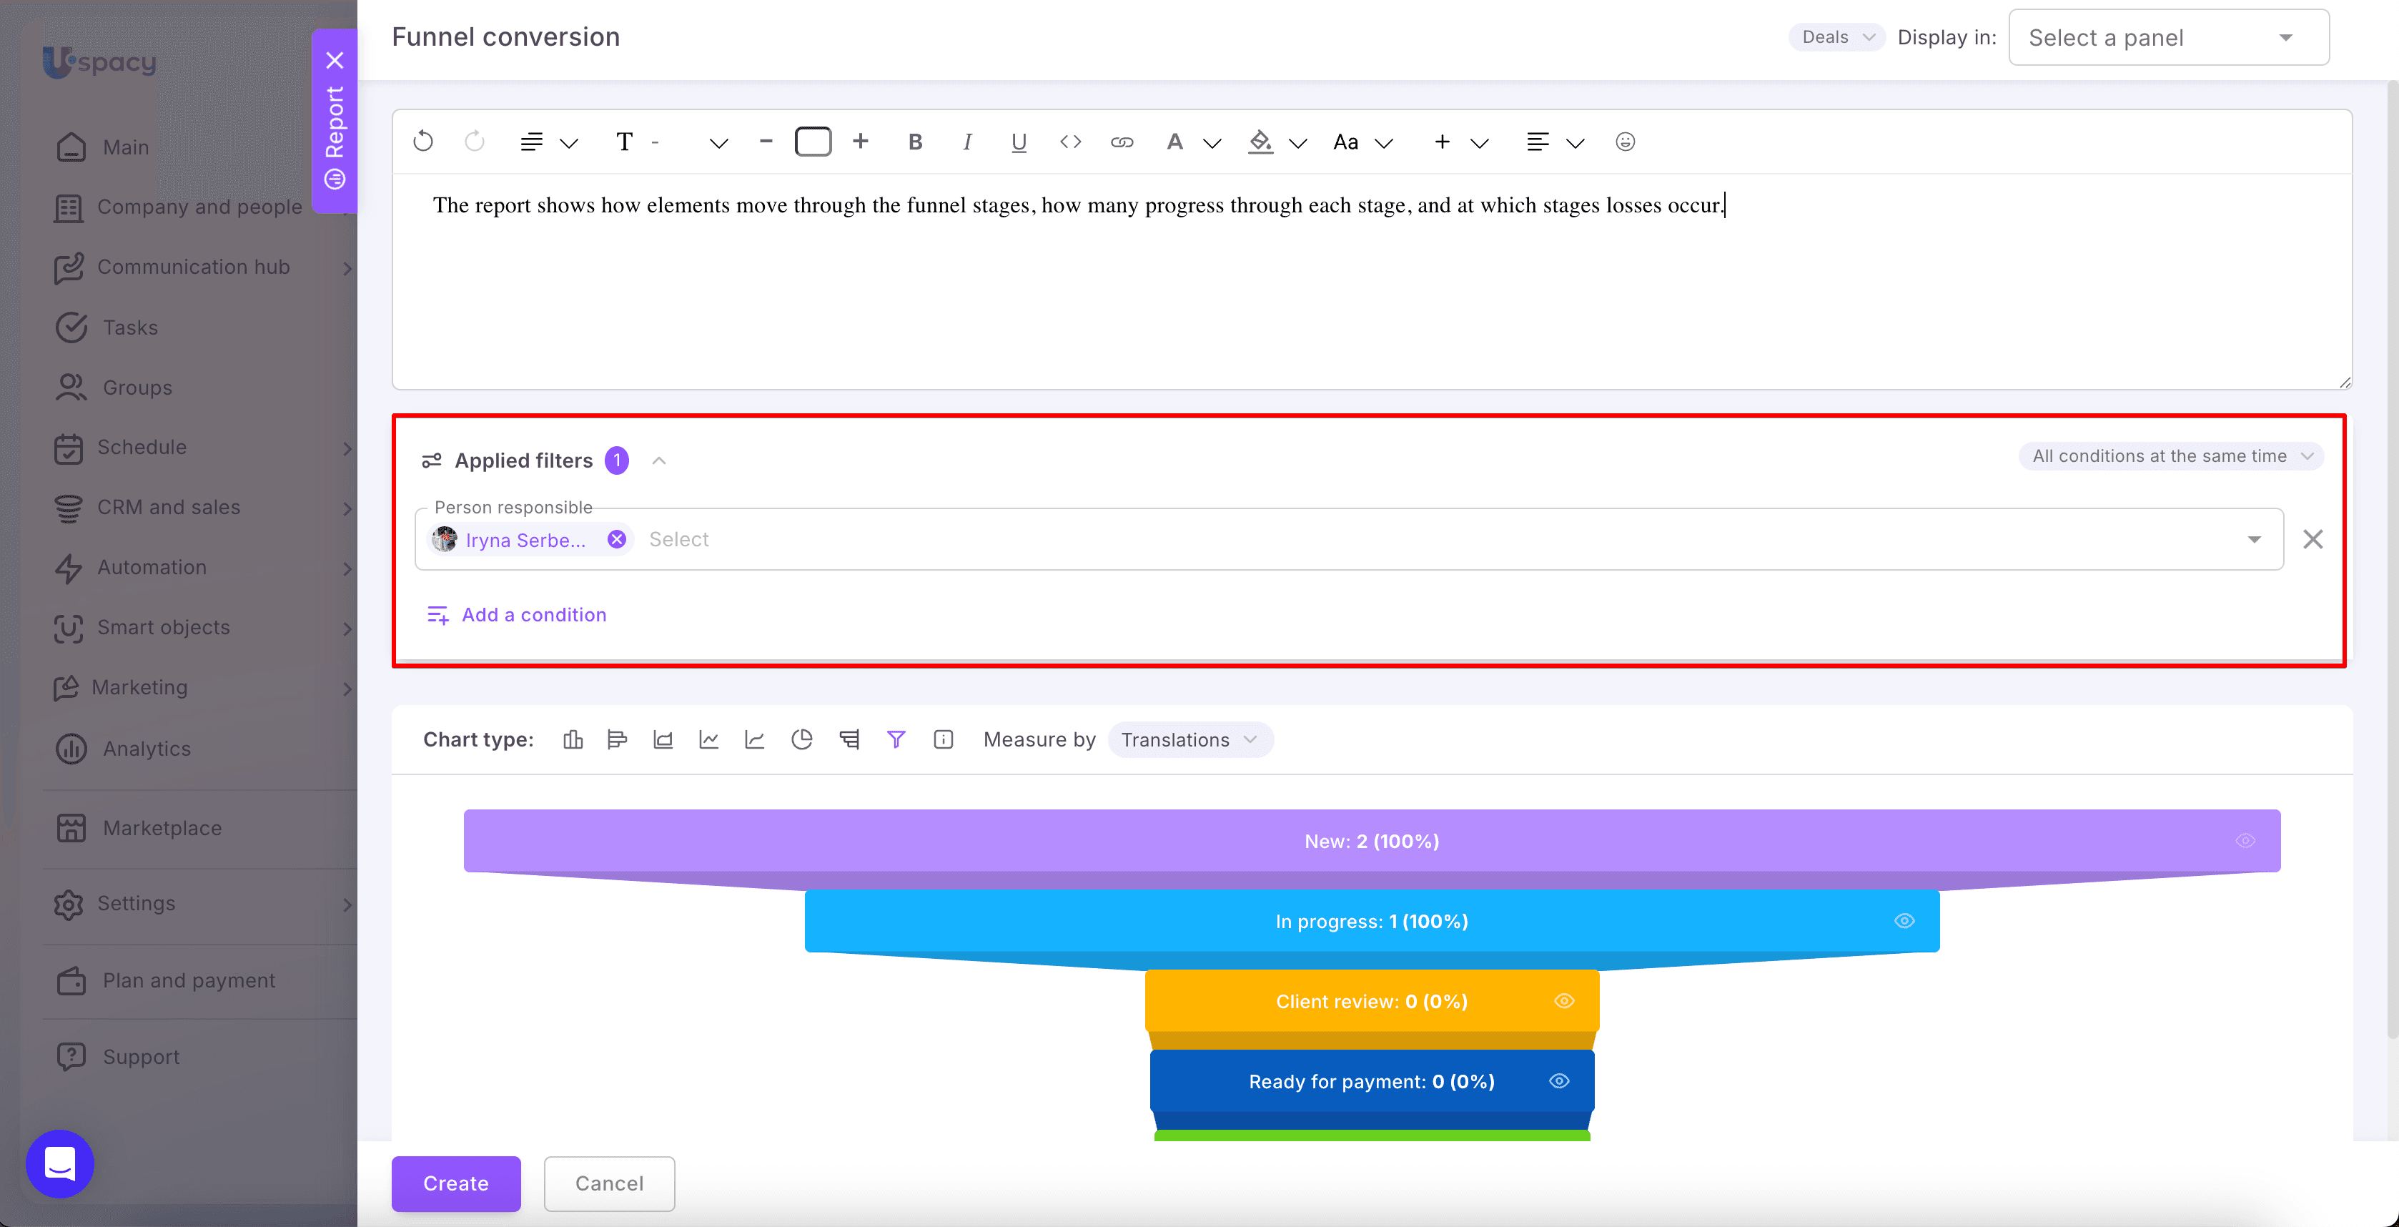Open the Deals entity dropdown
The height and width of the screenshot is (1227, 2399).
click(x=1836, y=37)
